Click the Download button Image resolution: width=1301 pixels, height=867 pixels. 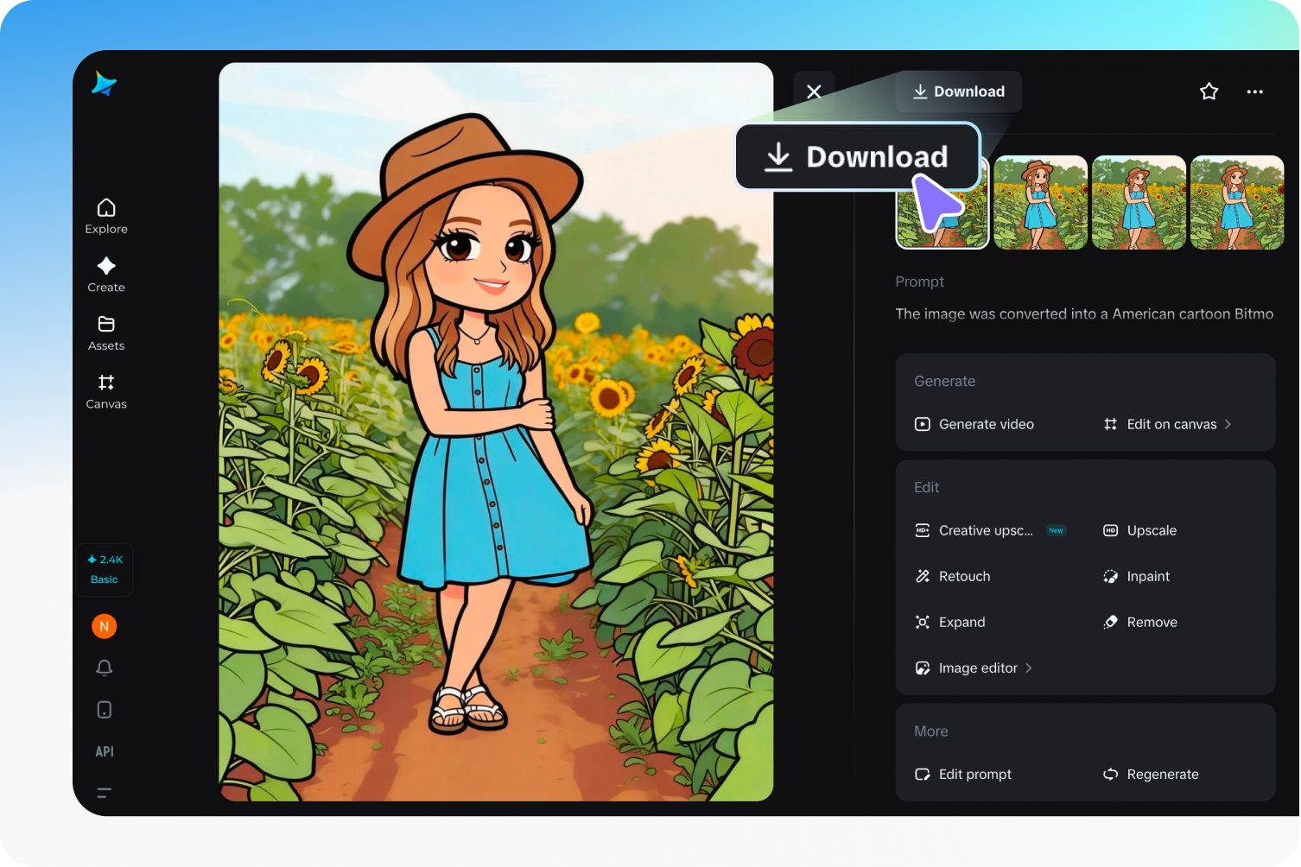point(958,91)
